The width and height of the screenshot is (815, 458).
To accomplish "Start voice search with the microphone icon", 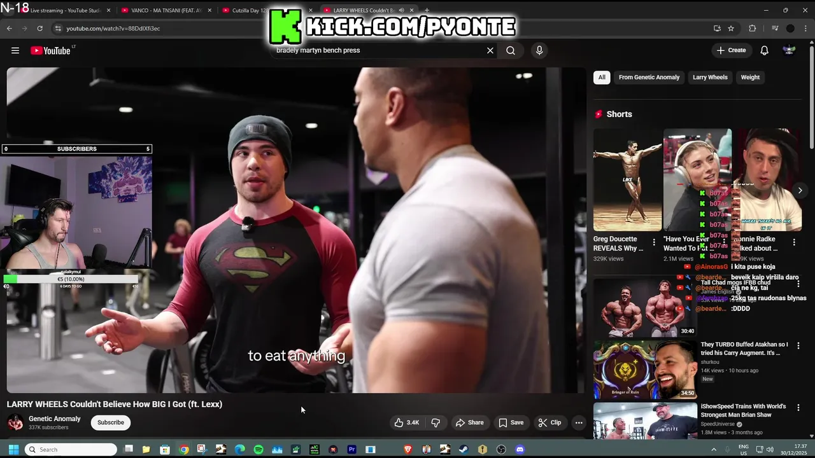I will click(539, 50).
